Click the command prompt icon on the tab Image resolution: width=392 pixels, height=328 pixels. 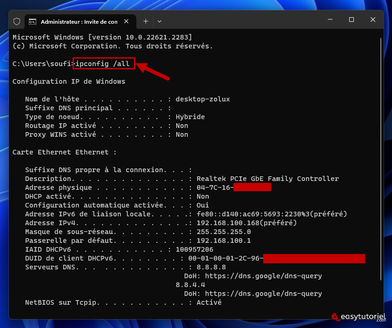(x=33, y=22)
